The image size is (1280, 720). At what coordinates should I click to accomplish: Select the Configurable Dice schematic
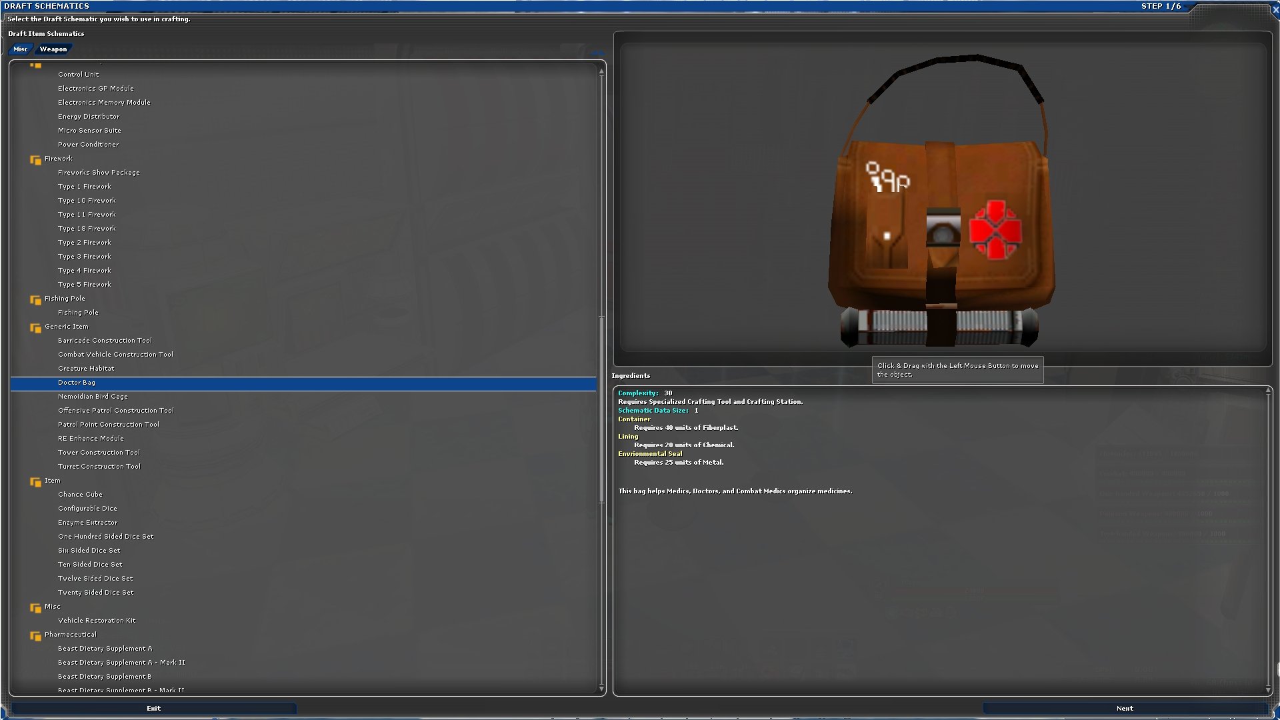point(87,509)
